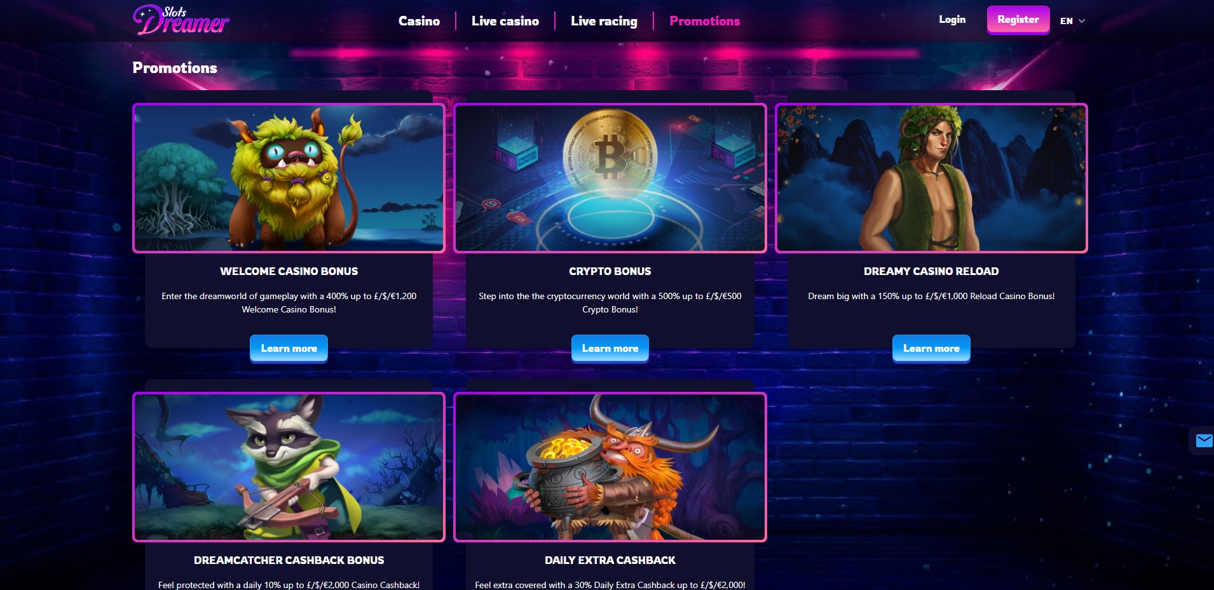Learn more about Dreamy Casino Reload

pos(931,348)
